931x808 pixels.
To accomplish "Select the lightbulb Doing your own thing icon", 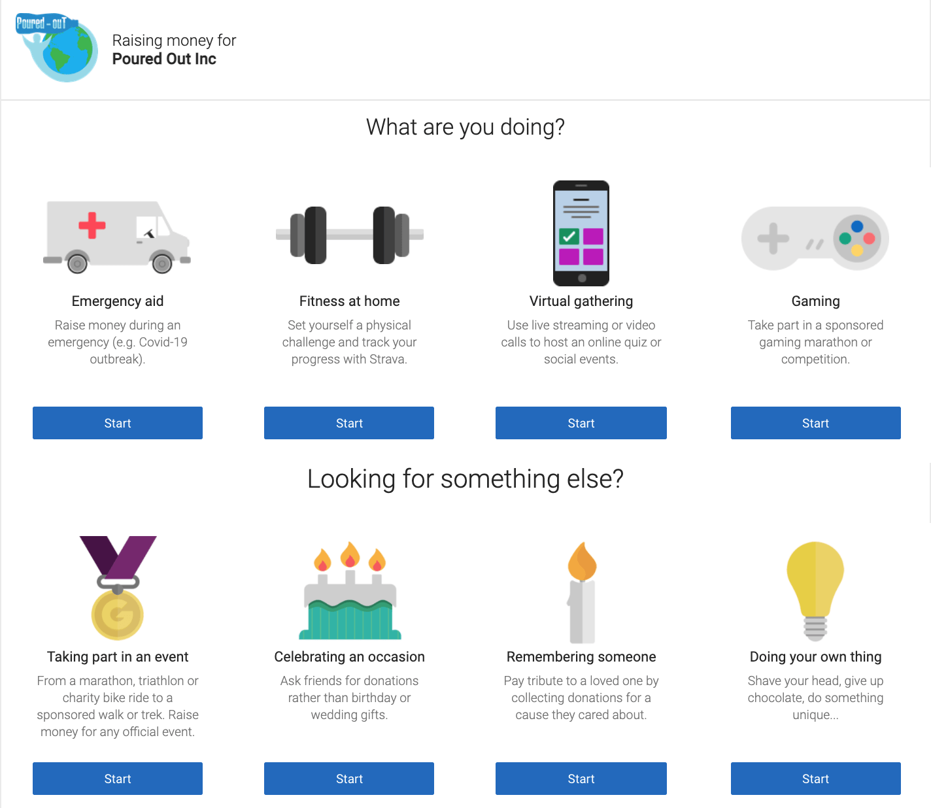I will 815,591.
